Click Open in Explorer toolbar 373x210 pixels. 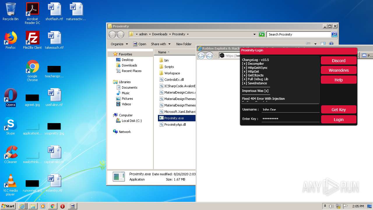pyautogui.click(x=140, y=44)
